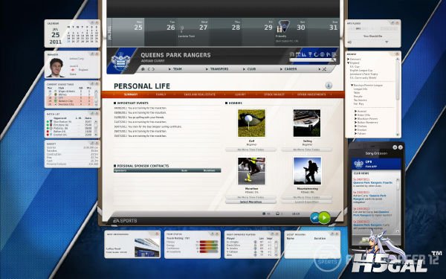Click the home icon in navigation bar

coord(143,69)
